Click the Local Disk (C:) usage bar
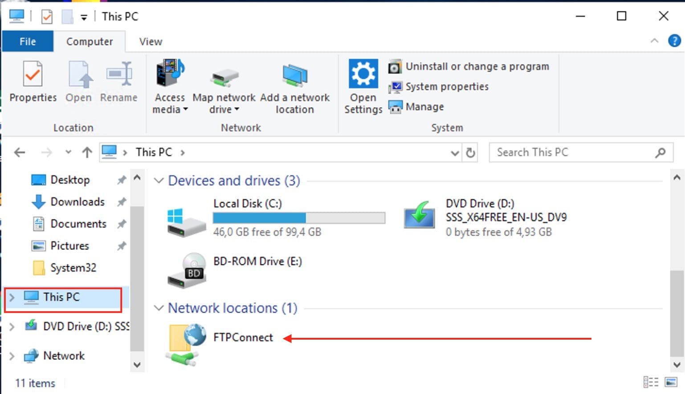 pyautogui.click(x=299, y=218)
